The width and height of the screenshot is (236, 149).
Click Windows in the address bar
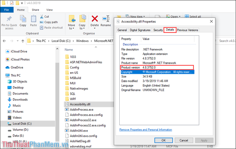pyautogui.click(x=82, y=41)
